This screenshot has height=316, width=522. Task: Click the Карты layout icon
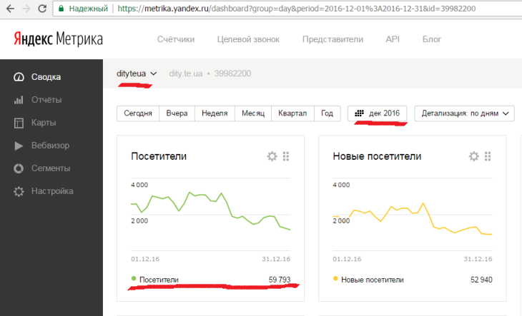pos(19,123)
